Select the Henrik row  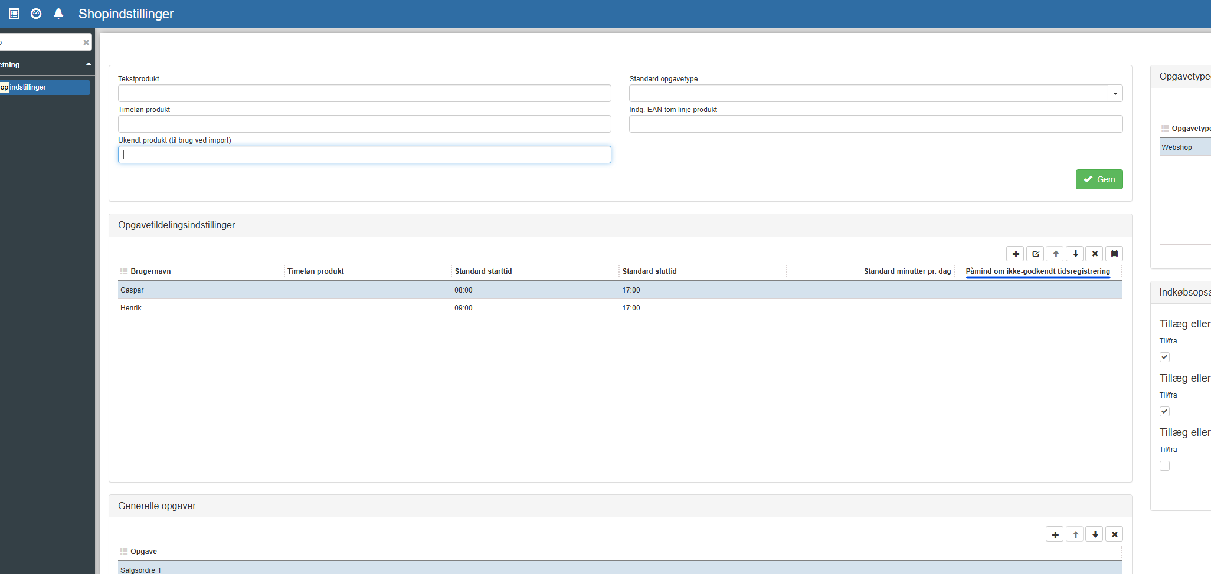(x=131, y=308)
